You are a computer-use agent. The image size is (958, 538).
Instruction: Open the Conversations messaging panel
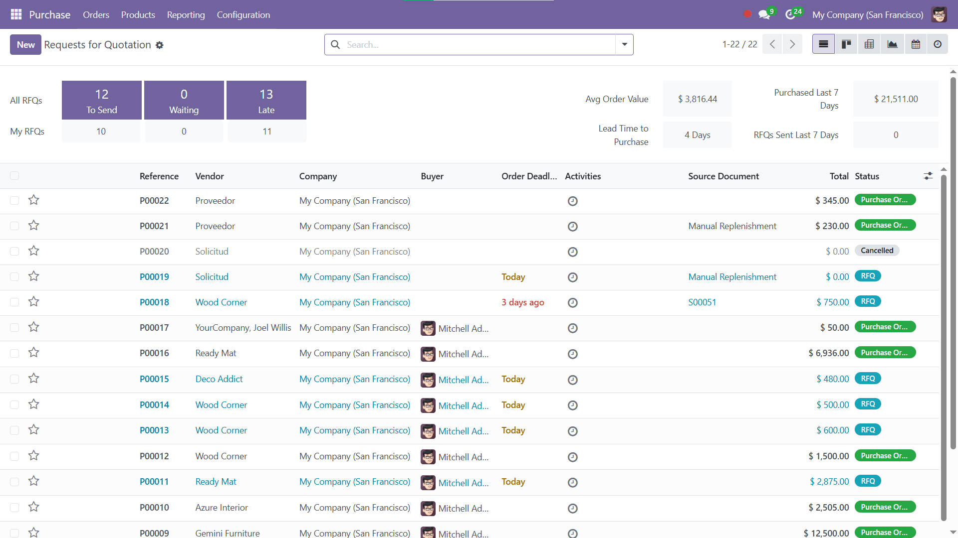[x=764, y=14]
